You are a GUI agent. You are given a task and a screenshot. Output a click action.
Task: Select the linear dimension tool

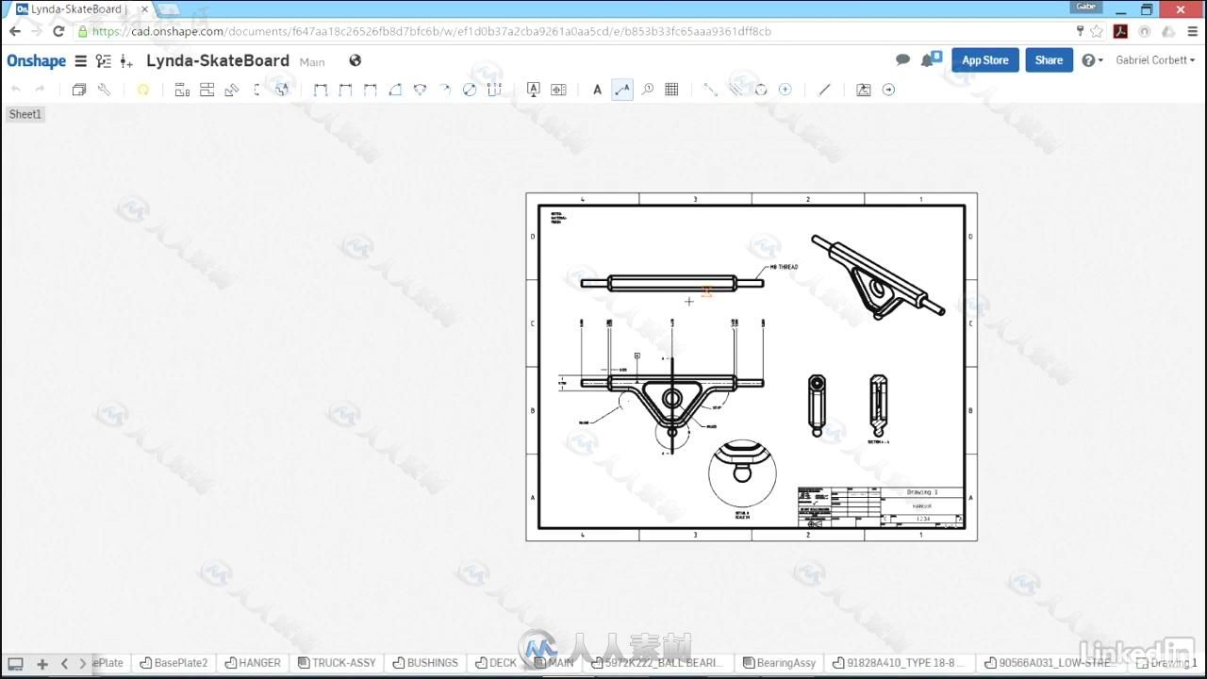(x=321, y=90)
